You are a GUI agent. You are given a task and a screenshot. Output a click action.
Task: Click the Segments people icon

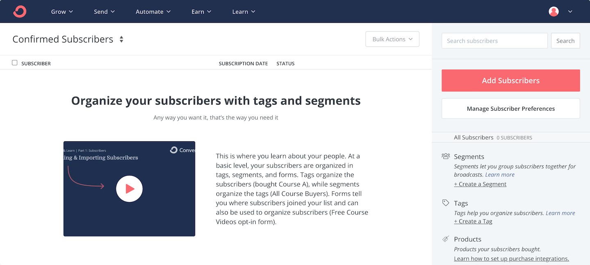[x=446, y=156]
